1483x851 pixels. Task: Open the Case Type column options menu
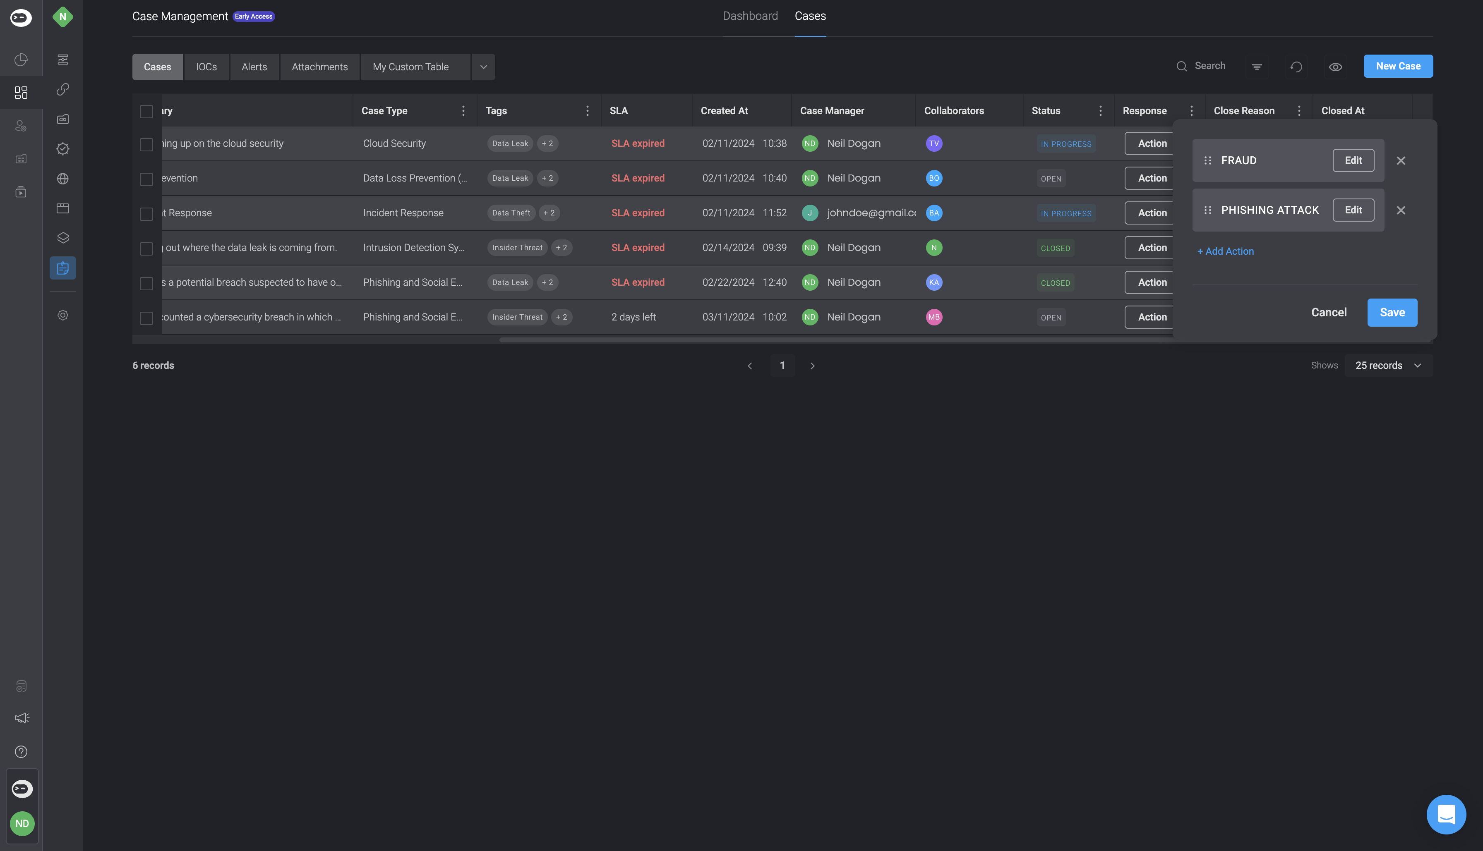(x=463, y=111)
